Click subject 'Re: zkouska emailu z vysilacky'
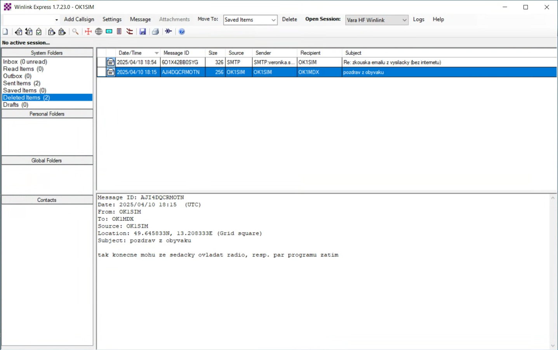The image size is (558, 350). [392, 62]
